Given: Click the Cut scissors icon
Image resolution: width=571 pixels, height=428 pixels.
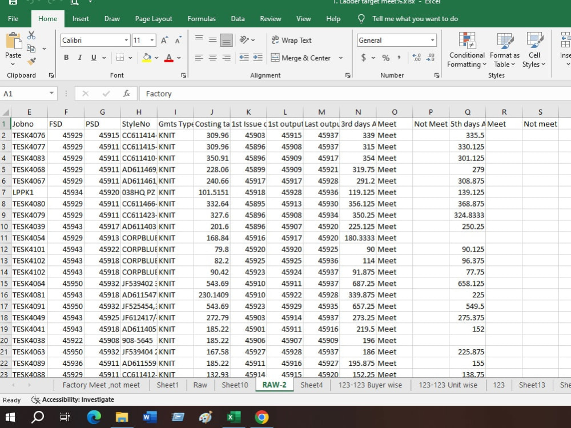Looking at the screenshot, I should pos(31,35).
